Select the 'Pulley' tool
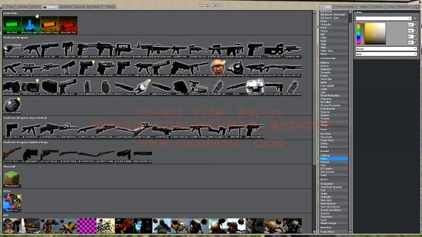The image size is (422, 237). (334, 38)
